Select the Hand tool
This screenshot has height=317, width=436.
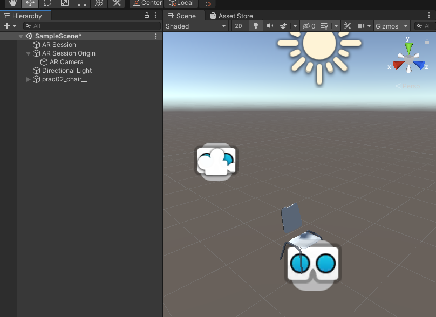pyautogui.click(x=13, y=3)
